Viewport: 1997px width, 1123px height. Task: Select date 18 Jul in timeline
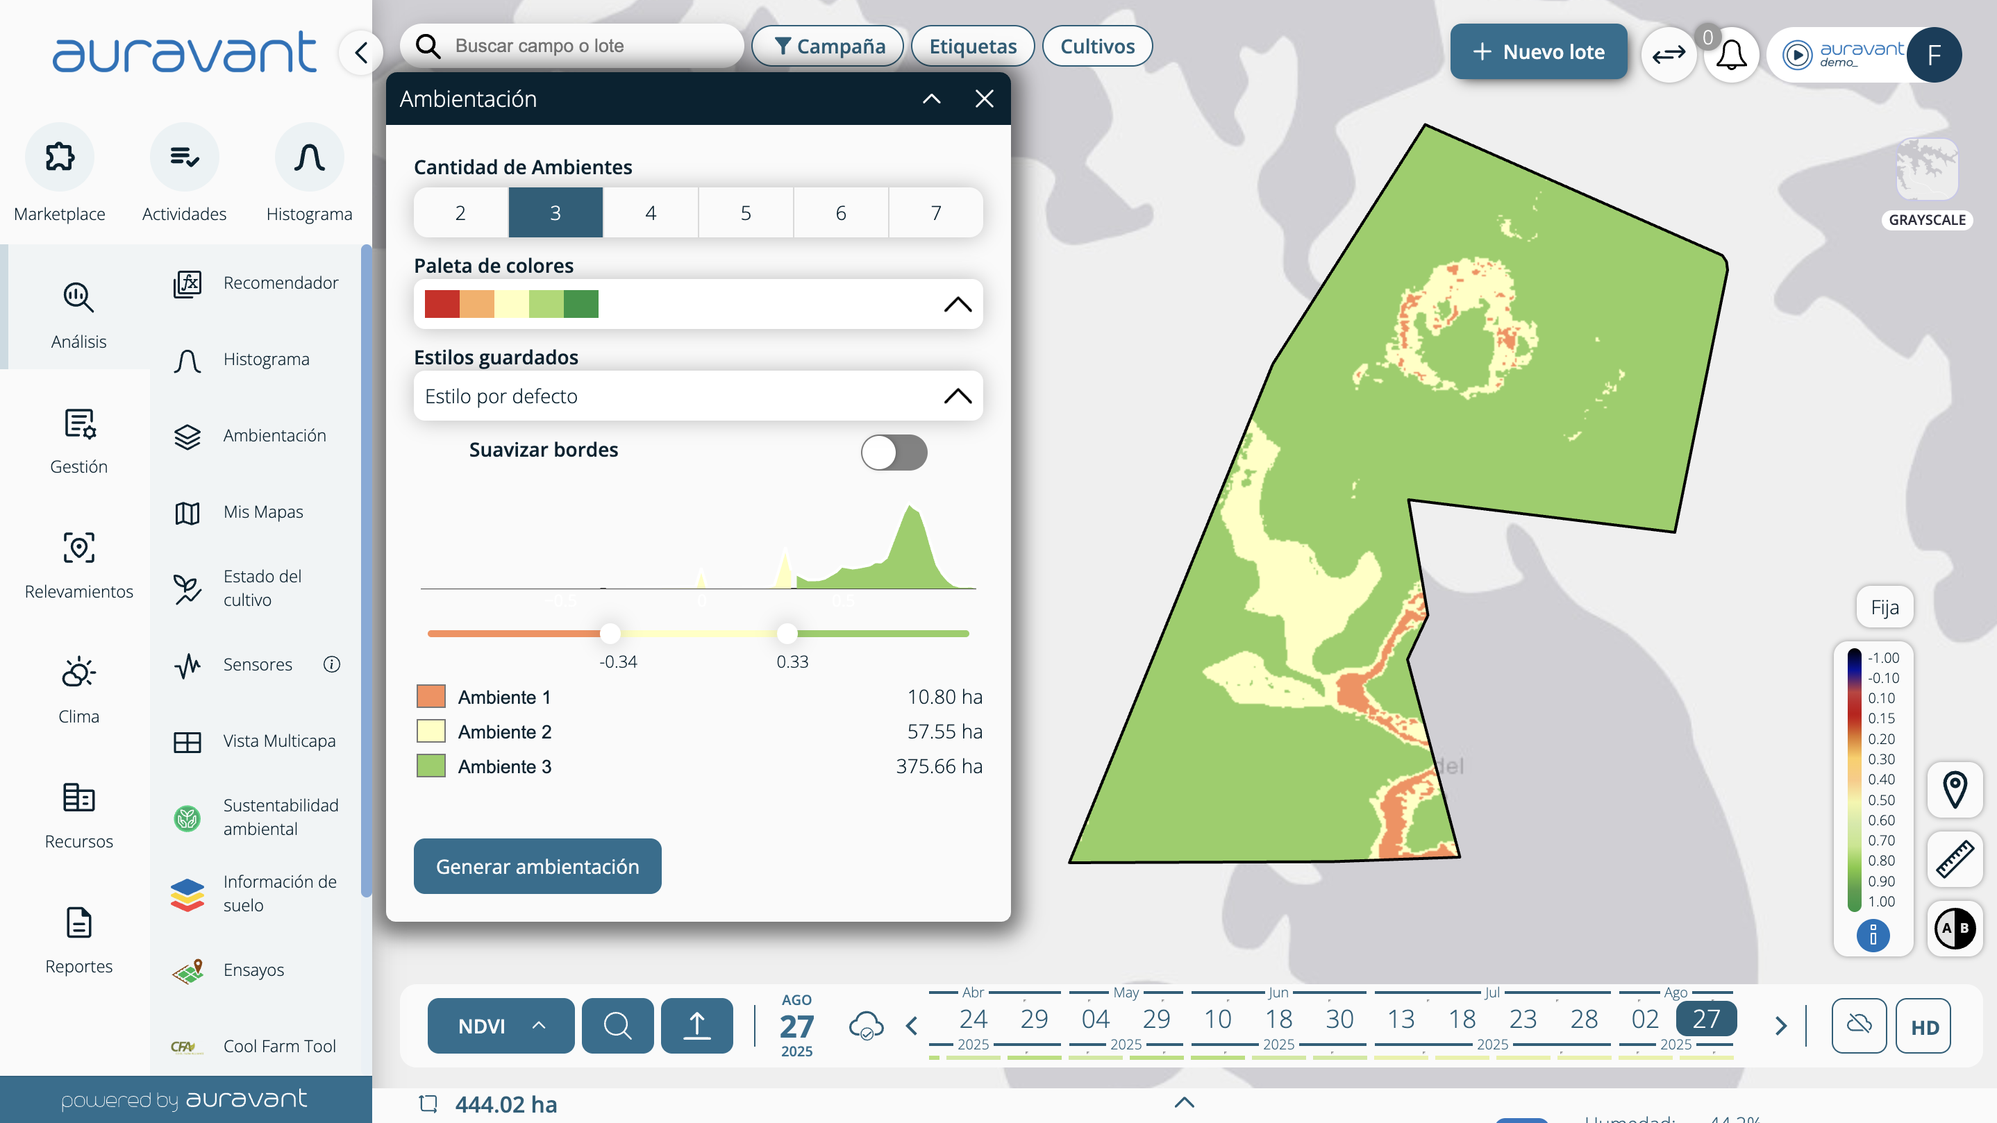1462,1018
